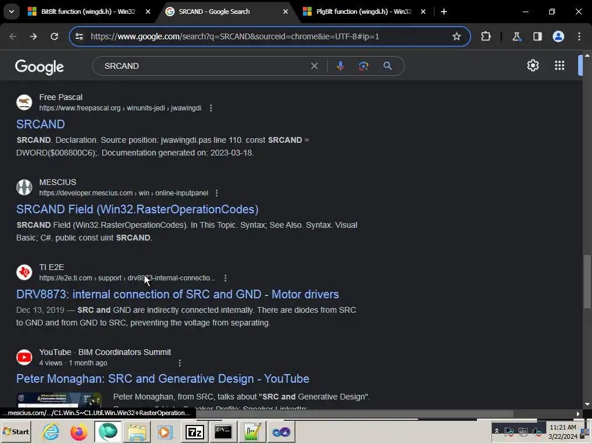Screen dimensions: 592x444
Task: Open 7-Zip from the taskbar
Action: (x=194, y=431)
